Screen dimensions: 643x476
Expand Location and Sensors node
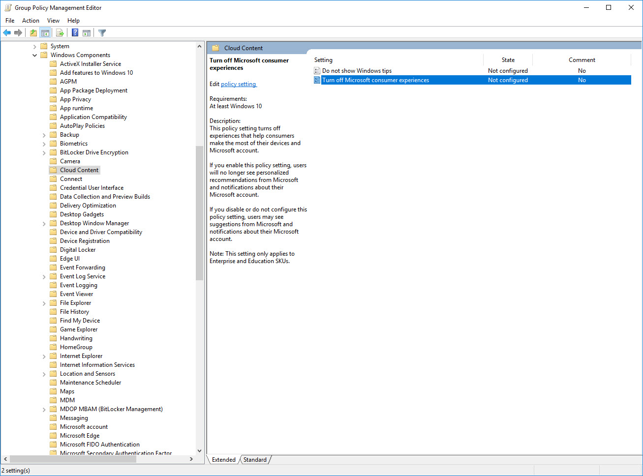pos(44,374)
